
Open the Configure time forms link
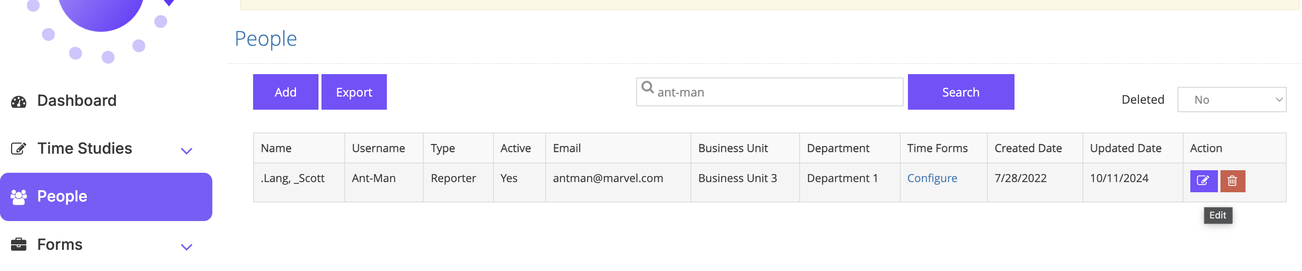pos(932,178)
